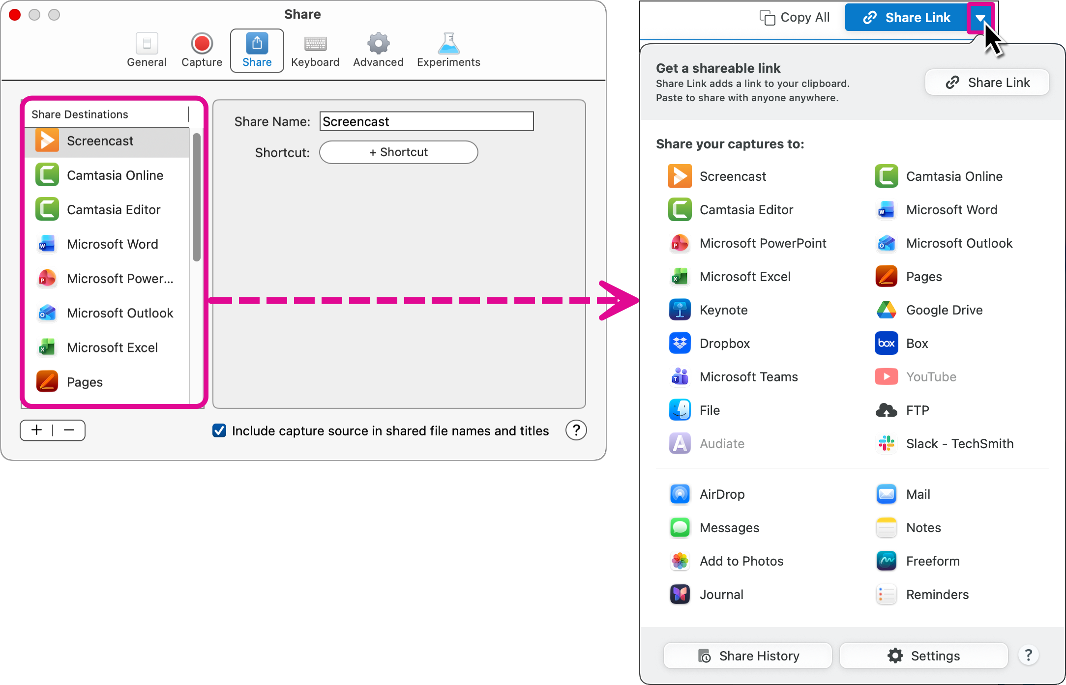Click the Share Name text field

point(426,121)
